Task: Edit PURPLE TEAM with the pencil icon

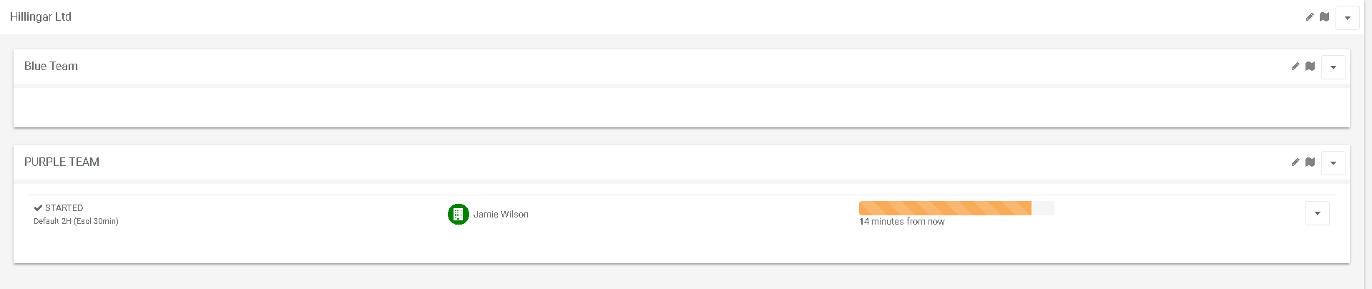Action: tap(1295, 162)
